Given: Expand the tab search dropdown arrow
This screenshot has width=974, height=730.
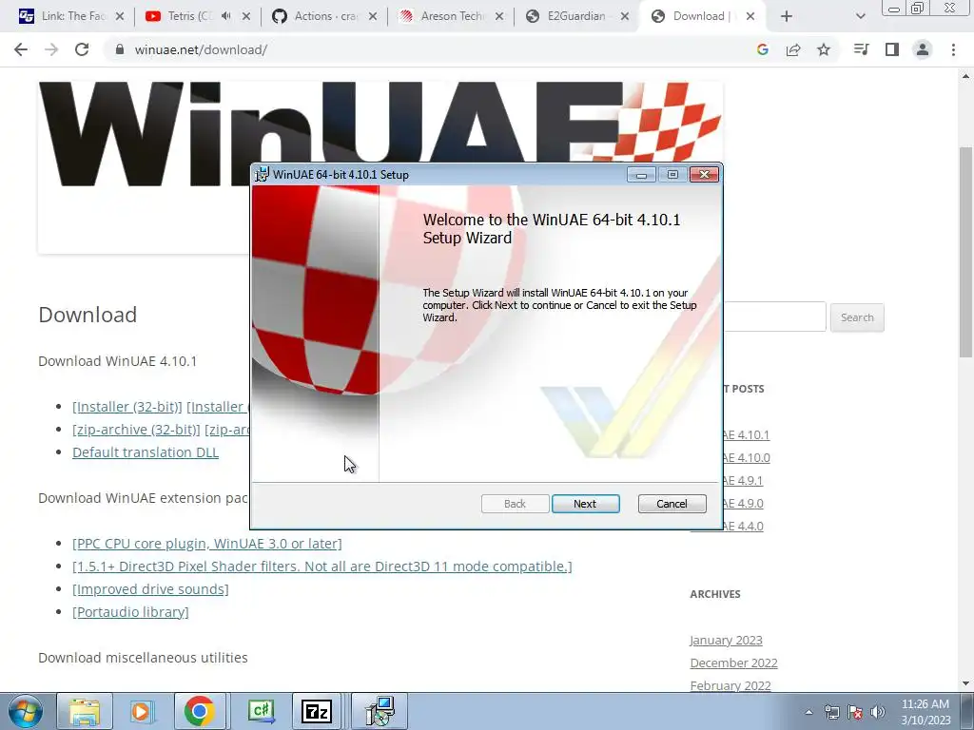Looking at the screenshot, I should [x=860, y=17].
